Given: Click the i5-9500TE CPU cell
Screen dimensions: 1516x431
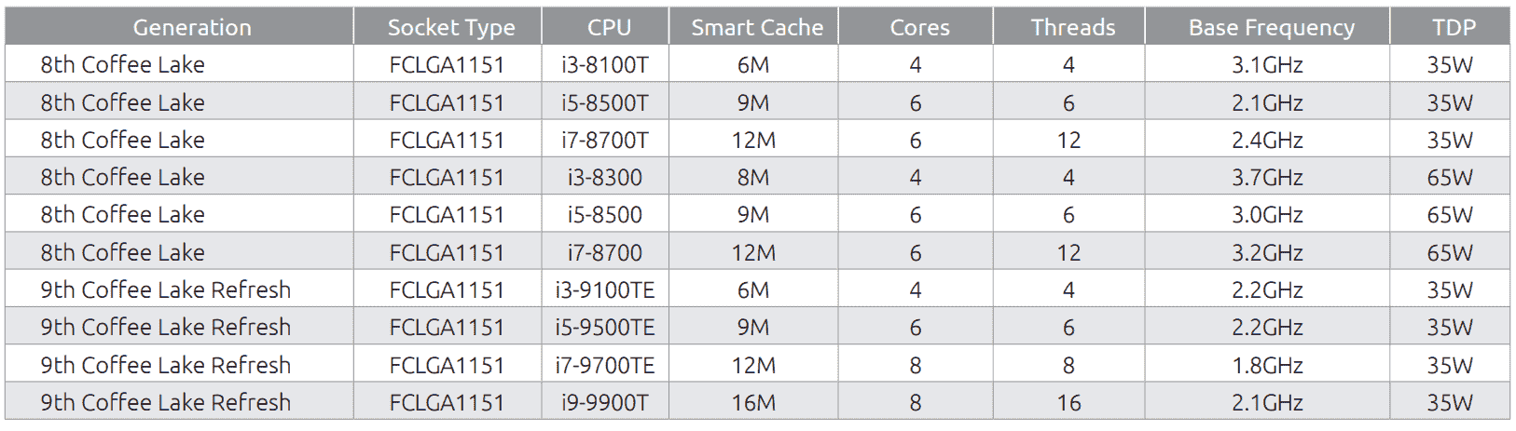Looking at the screenshot, I should [x=605, y=327].
